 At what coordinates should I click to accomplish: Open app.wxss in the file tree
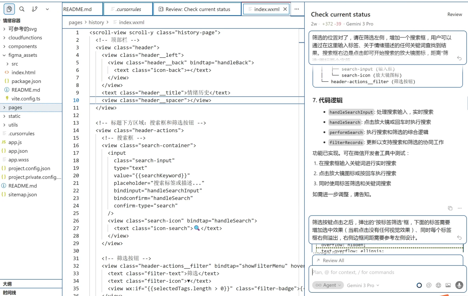31,160
